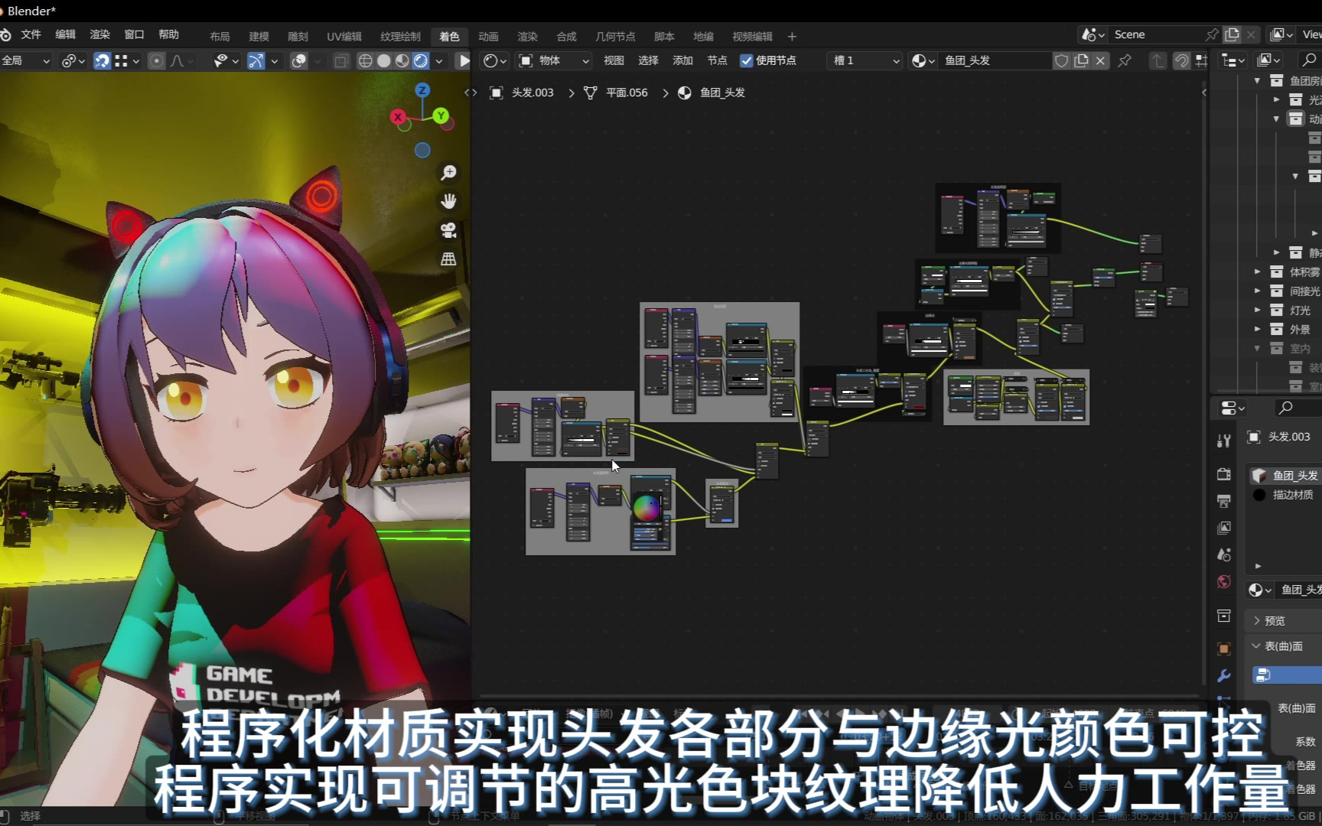Open outliner display mode dropdown
The image size is (1322, 826).
tap(1234, 60)
